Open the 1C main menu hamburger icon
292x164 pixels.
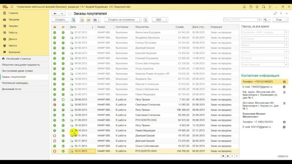click(12, 7)
